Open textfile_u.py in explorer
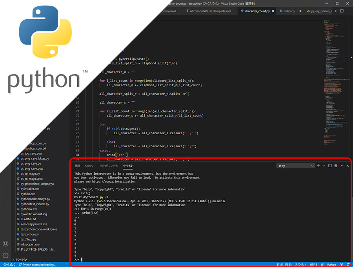 pyautogui.click(x=28, y=239)
